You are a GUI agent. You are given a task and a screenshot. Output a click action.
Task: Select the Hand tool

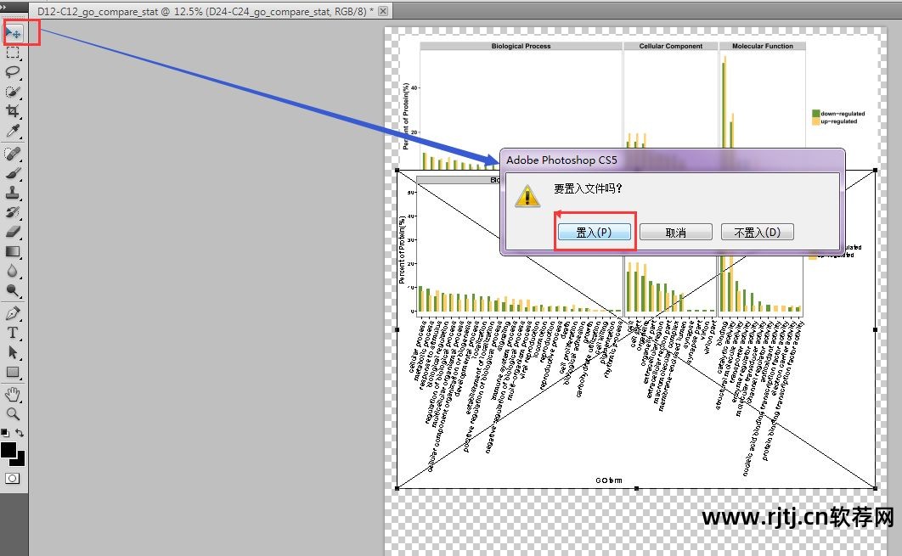point(13,395)
